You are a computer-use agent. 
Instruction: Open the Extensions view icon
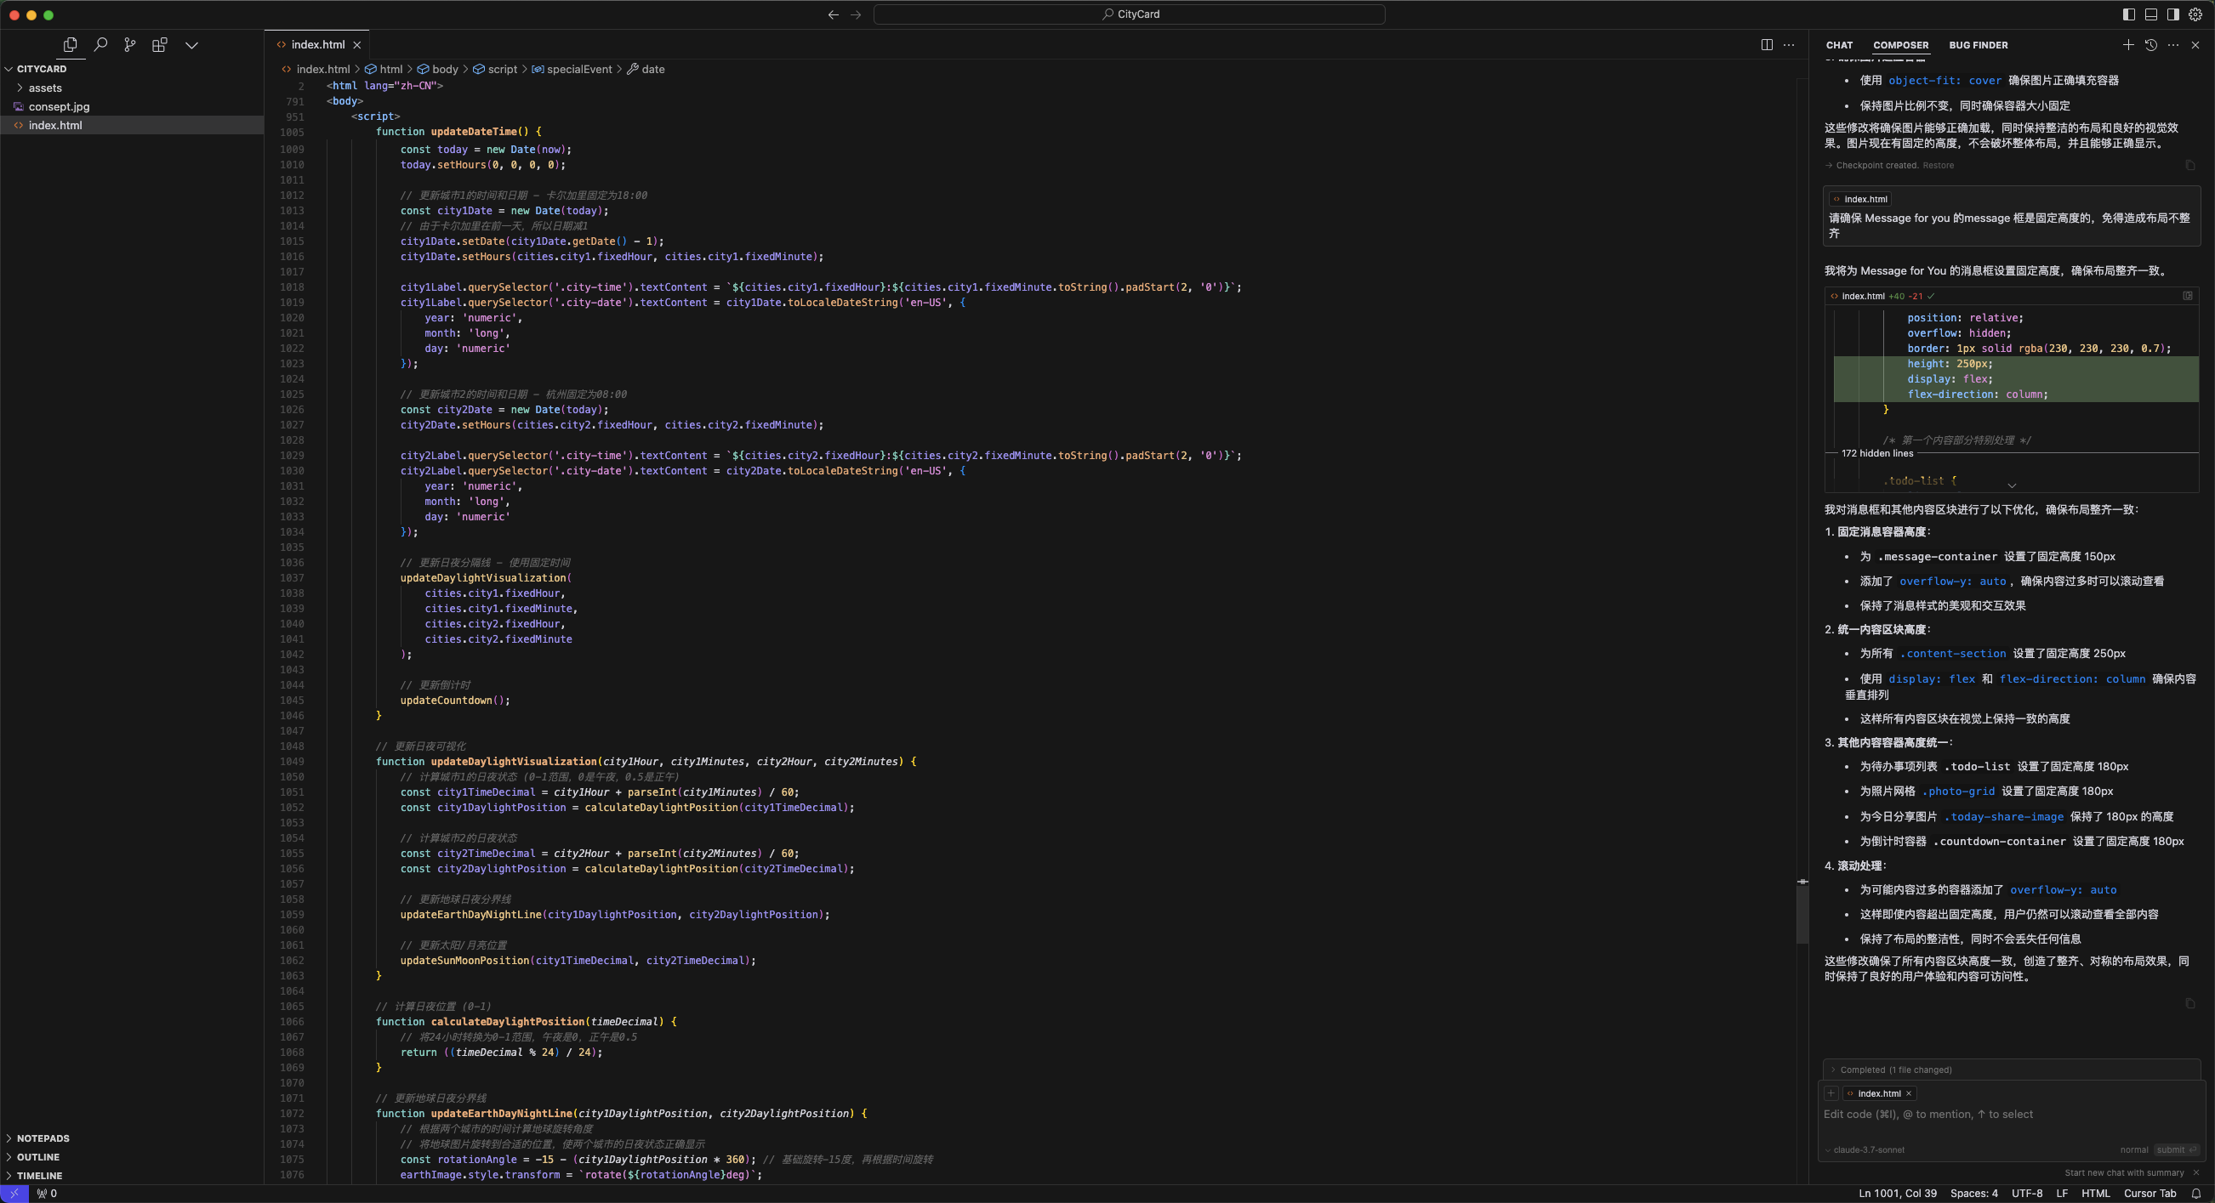tap(159, 45)
